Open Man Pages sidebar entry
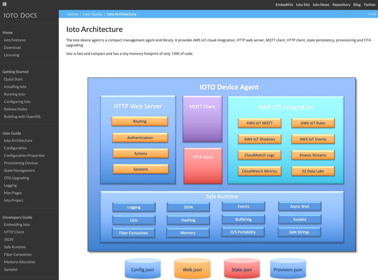The height and width of the screenshot is (280, 378). [x=13, y=193]
